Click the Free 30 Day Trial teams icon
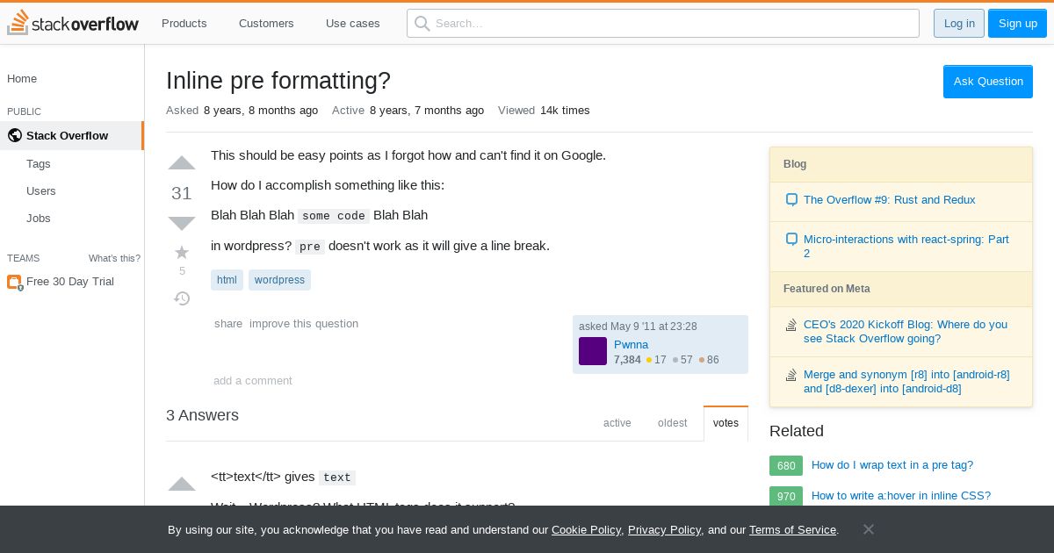This screenshot has height=553, width=1054. pos(14,282)
